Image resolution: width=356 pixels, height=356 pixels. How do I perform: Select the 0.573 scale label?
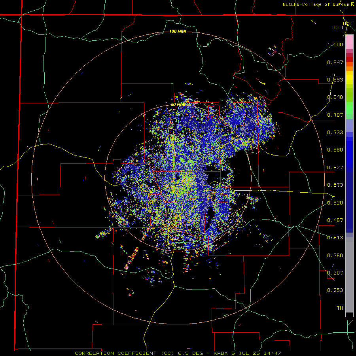pyautogui.click(x=335, y=185)
